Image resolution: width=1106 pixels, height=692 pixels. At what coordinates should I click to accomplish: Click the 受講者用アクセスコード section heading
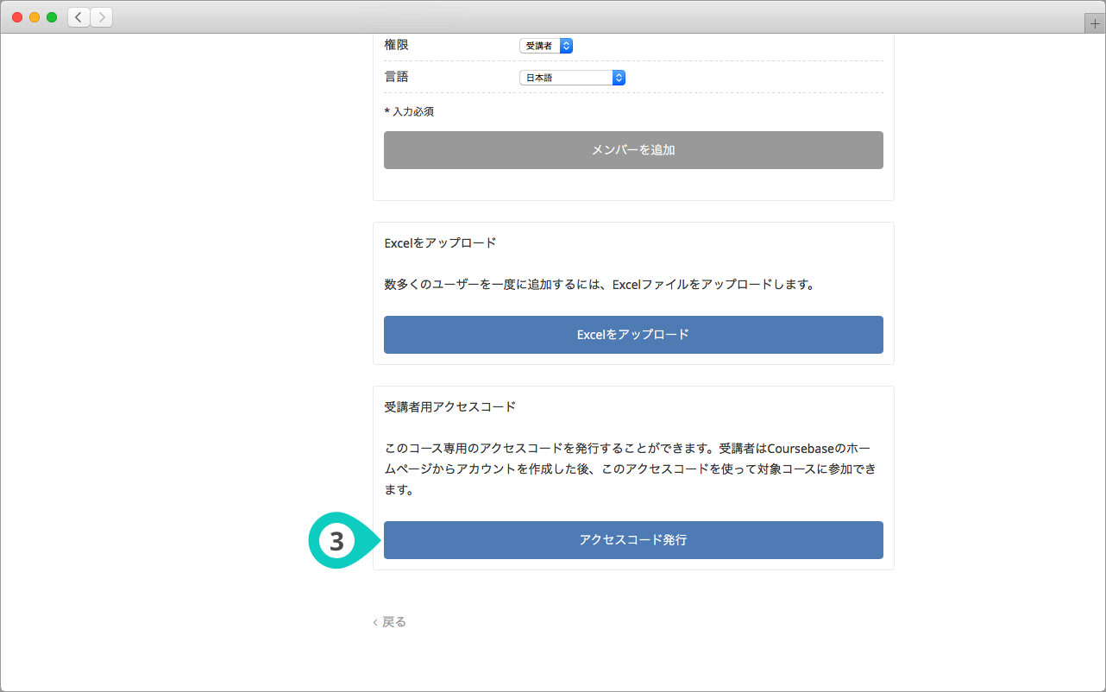[x=449, y=406]
